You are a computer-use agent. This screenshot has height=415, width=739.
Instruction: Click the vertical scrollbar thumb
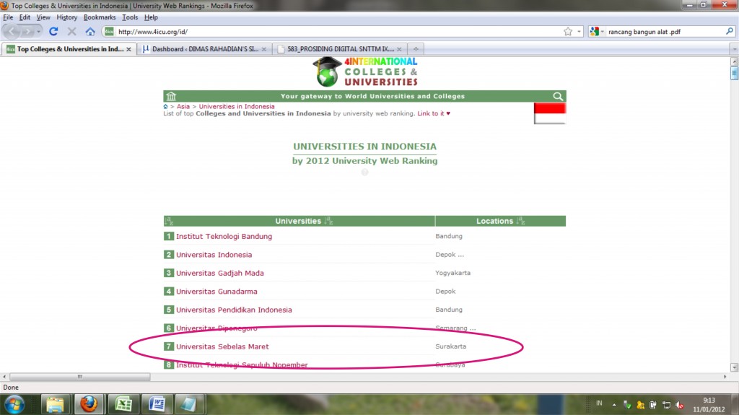[734, 74]
